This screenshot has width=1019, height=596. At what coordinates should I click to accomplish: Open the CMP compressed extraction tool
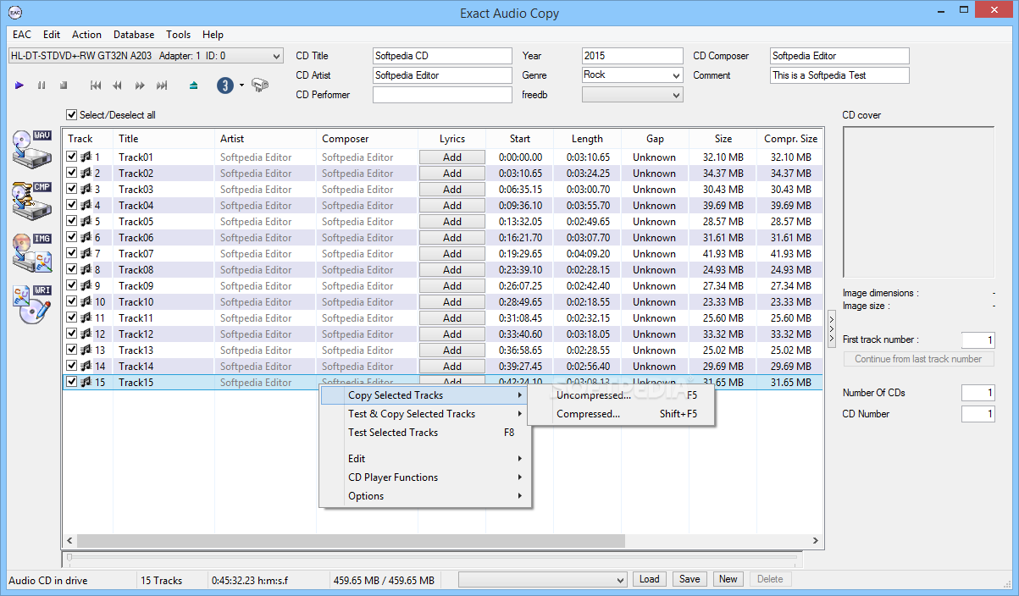pyautogui.click(x=31, y=201)
